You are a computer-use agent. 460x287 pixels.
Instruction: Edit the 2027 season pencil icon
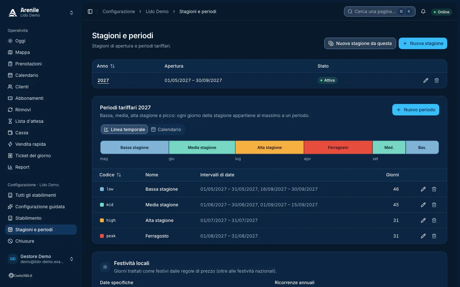[x=426, y=80]
